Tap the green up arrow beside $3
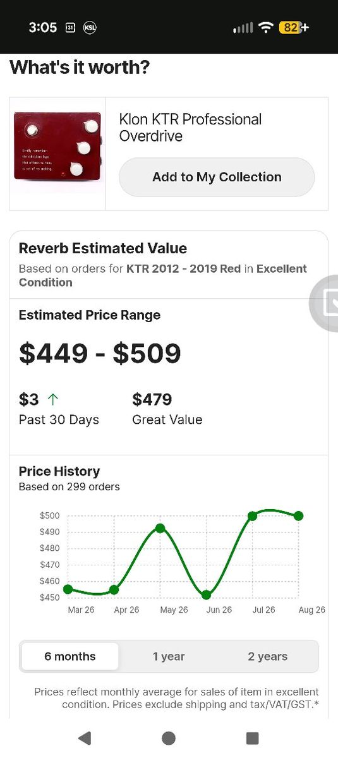The height and width of the screenshot is (758, 338). point(53,399)
